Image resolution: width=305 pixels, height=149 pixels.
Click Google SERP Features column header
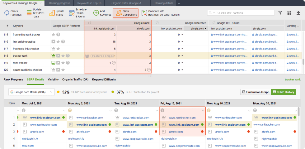click(x=67, y=26)
